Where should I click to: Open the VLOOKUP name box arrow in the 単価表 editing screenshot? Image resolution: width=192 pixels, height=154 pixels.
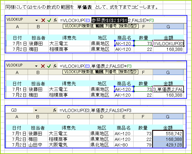pos(36,66)
